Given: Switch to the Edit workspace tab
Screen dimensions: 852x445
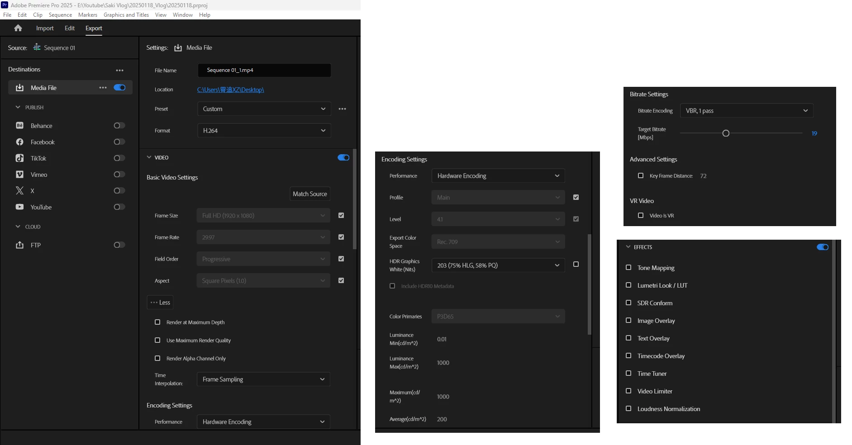Looking at the screenshot, I should pyautogui.click(x=70, y=28).
